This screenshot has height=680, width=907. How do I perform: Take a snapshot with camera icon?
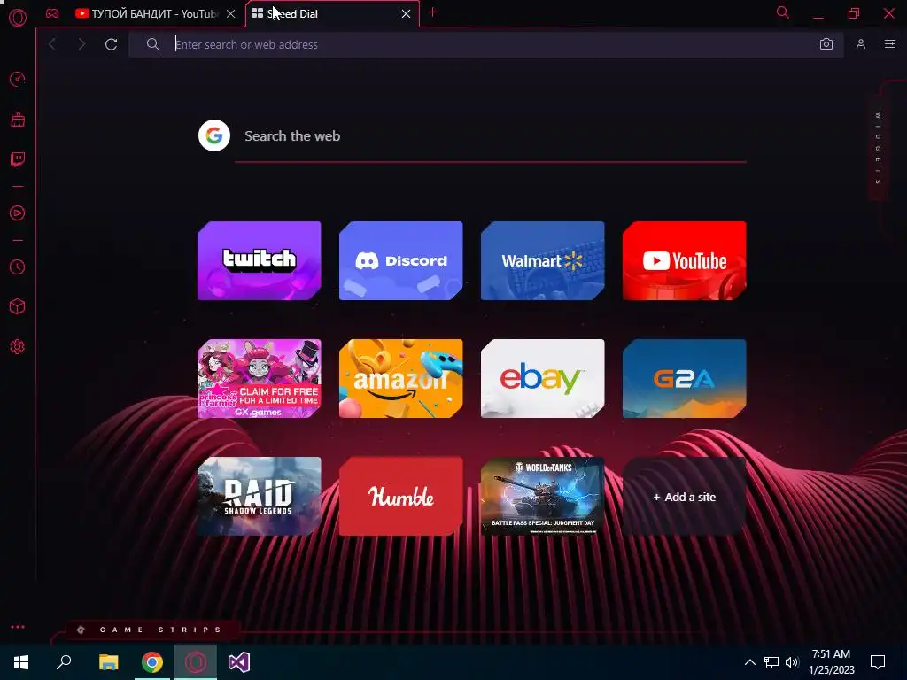pyautogui.click(x=826, y=44)
